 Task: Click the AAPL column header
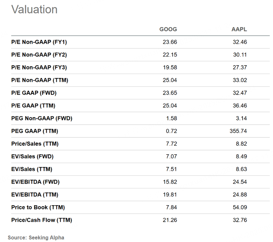[239, 29]
